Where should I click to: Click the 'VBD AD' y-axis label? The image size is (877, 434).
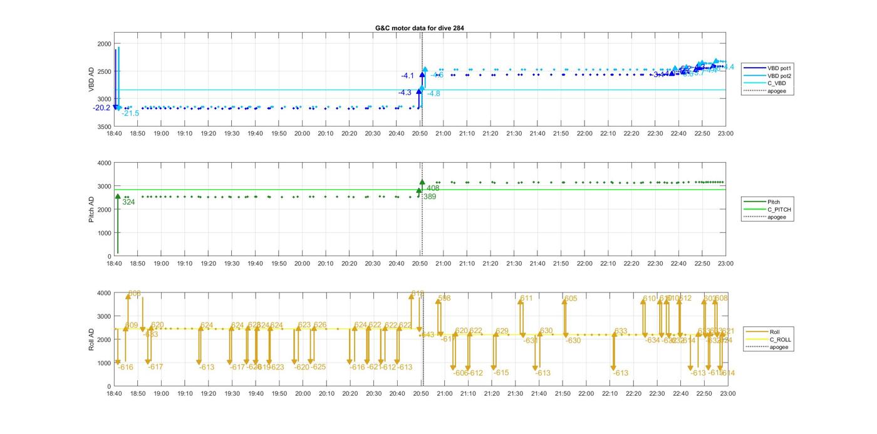tap(91, 80)
